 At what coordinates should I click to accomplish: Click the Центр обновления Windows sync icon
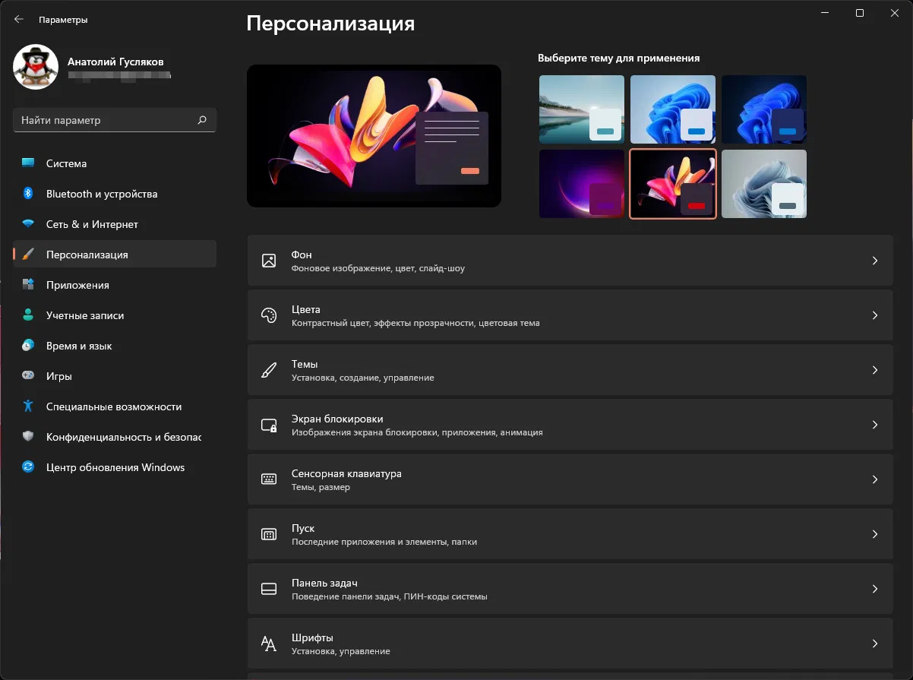28,467
